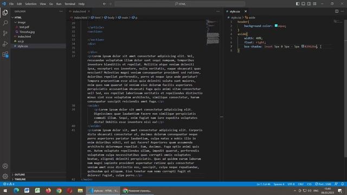Click the box-shadow hex color swatch
Screen dimensions: 347x195
303,46
